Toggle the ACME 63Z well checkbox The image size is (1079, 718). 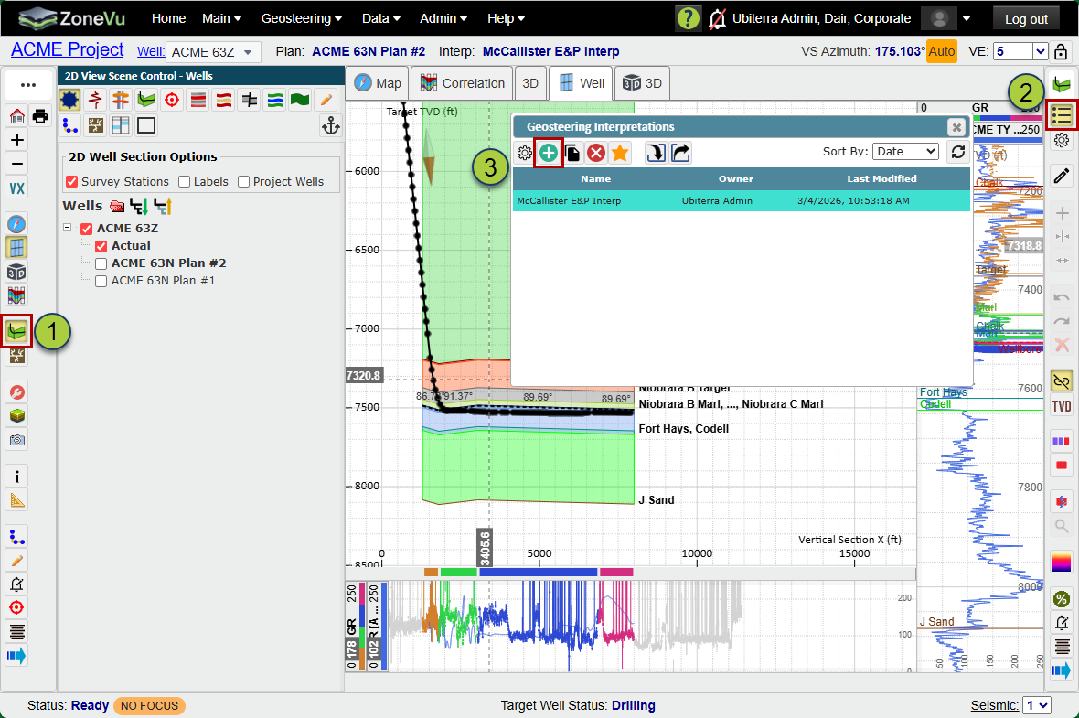87,229
